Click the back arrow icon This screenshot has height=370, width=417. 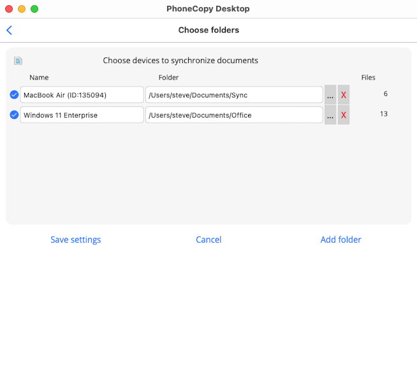pos(9,30)
